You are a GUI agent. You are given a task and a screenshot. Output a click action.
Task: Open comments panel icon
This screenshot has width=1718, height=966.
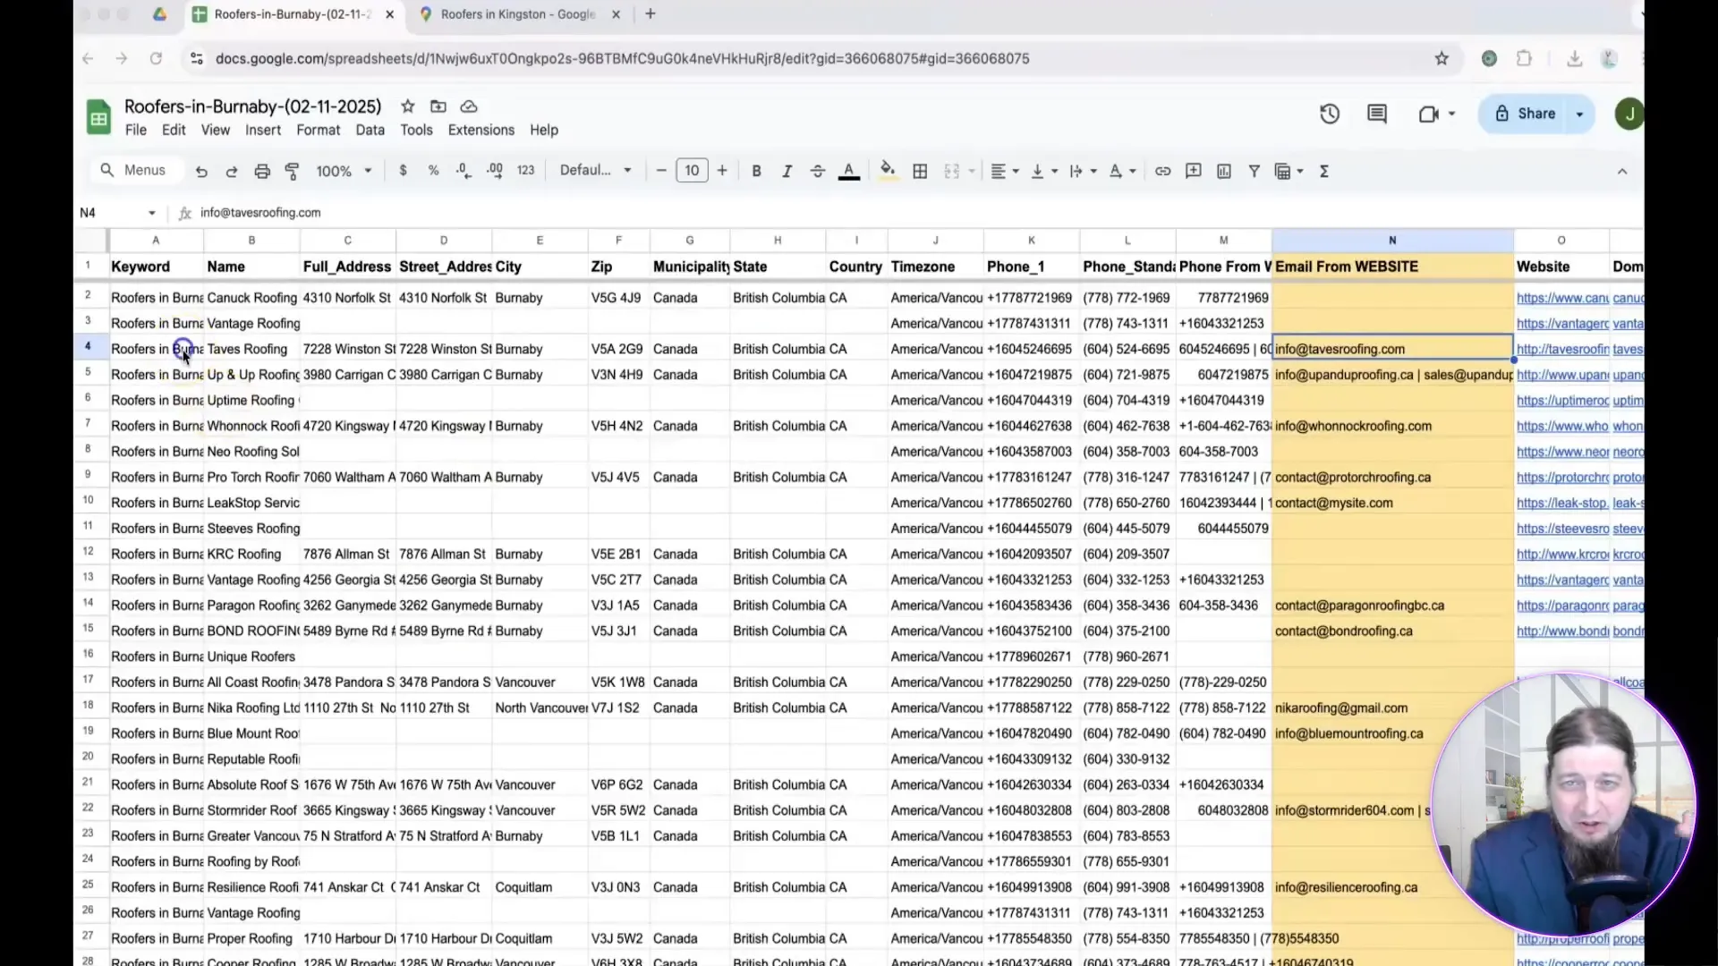pos(1377,114)
